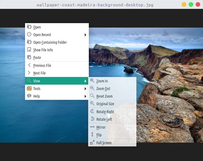Image resolution: width=203 pixels, height=161 pixels.
Task: Click the Show File Info document icon
Action: [x=29, y=49]
